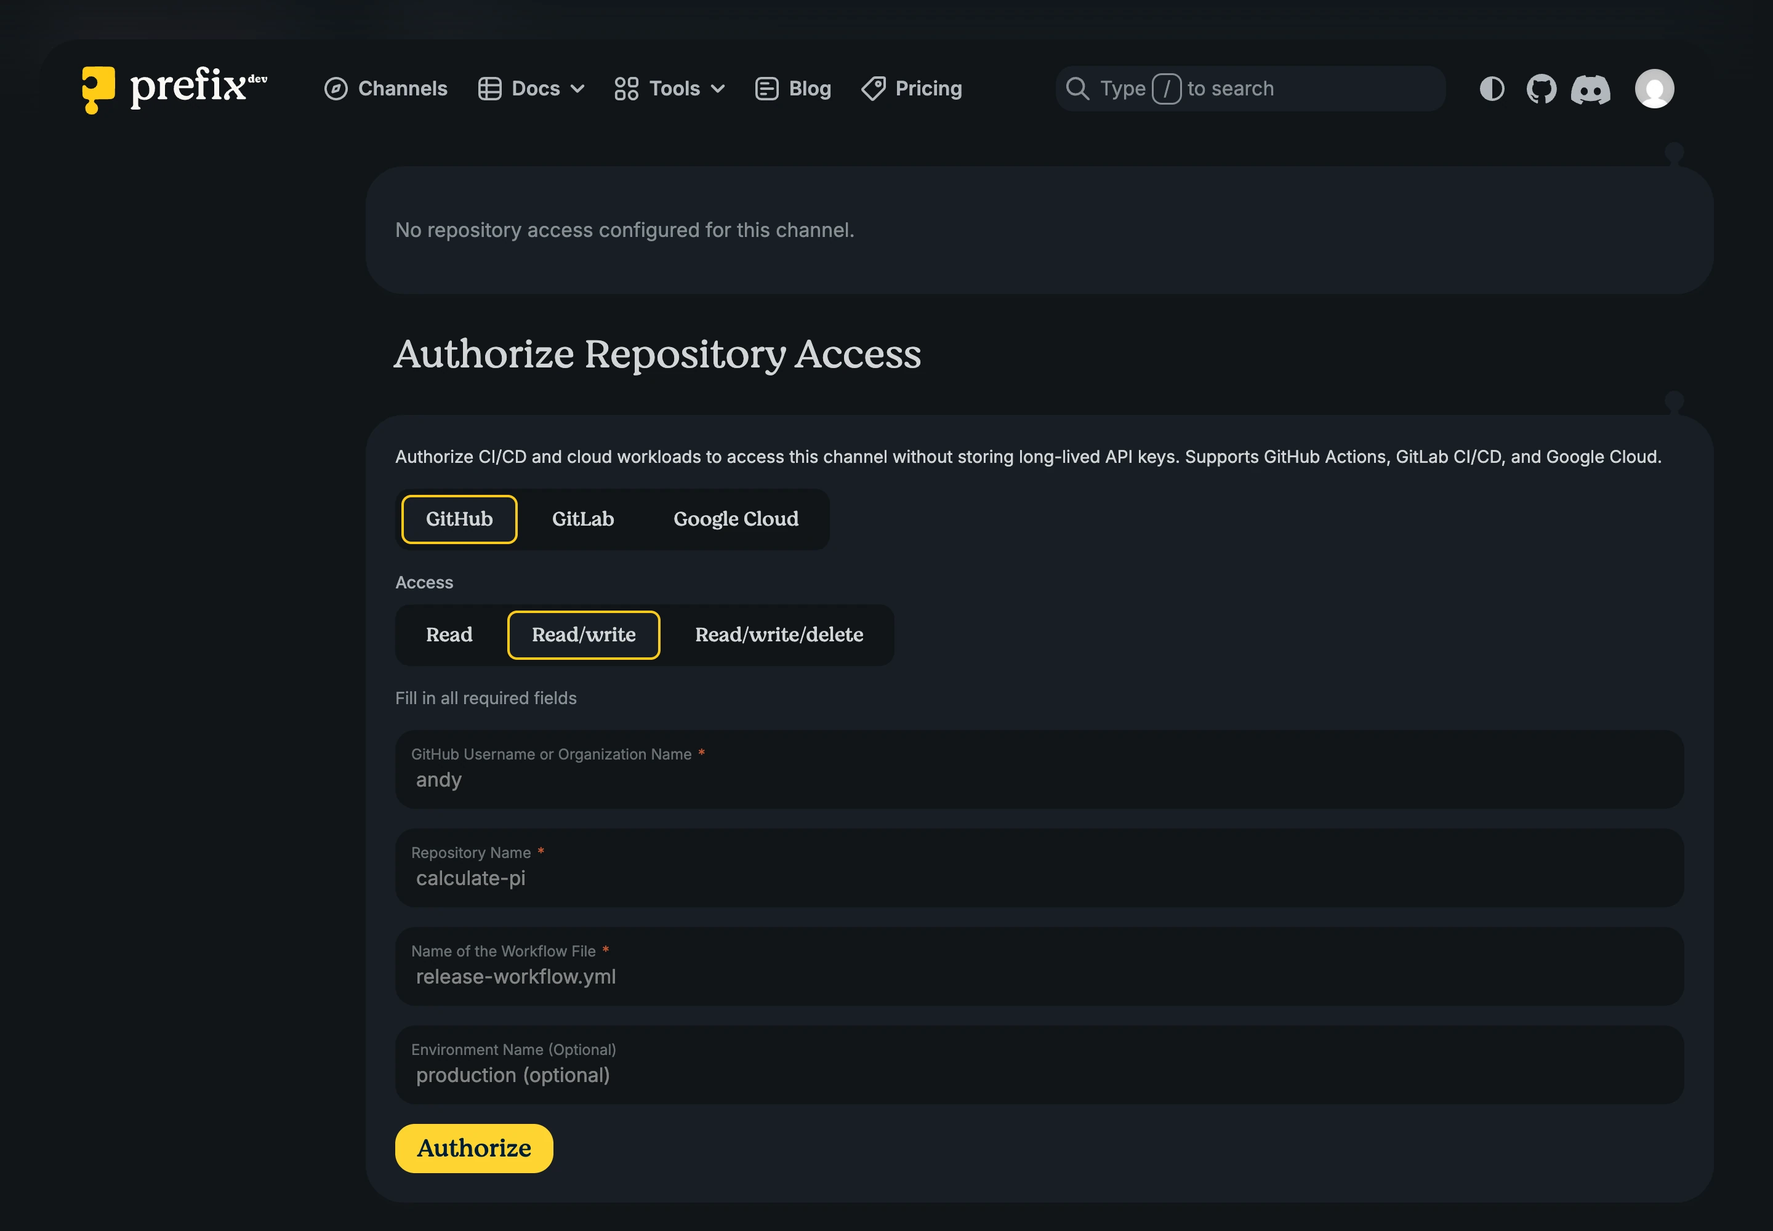Viewport: 1773px width, 1231px height.
Task: Expand the Docs dropdown chevron
Action: [577, 89]
